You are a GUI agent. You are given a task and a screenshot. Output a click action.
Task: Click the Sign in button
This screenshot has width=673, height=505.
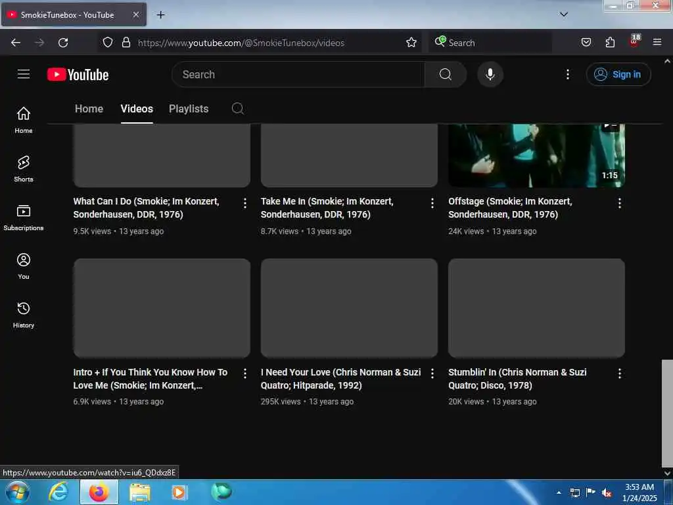tap(618, 75)
